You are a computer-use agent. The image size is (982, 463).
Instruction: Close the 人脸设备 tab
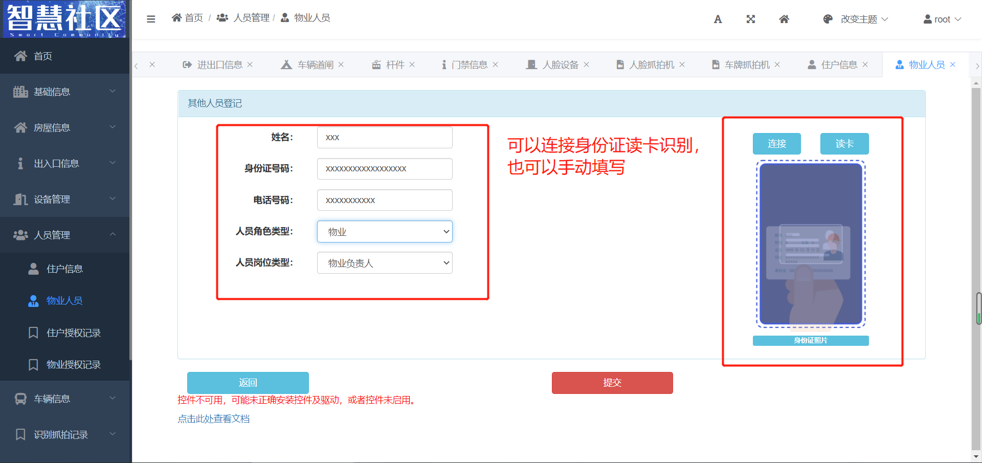pyautogui.click(x=586, y=64)
